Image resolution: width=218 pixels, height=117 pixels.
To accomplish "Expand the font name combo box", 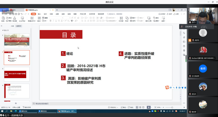I will click(x=62, y=18).
